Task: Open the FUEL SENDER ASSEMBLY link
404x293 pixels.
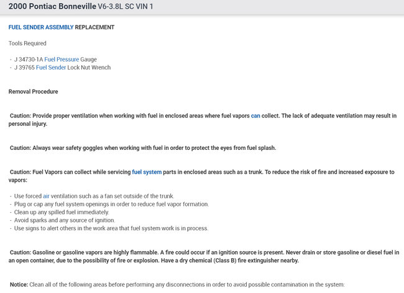Action: [x=41, y=27]
